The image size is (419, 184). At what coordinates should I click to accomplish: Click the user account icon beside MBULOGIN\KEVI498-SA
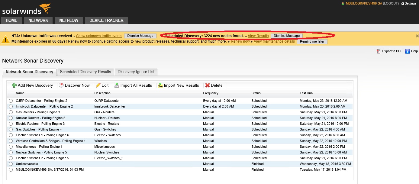pos(343,4)
